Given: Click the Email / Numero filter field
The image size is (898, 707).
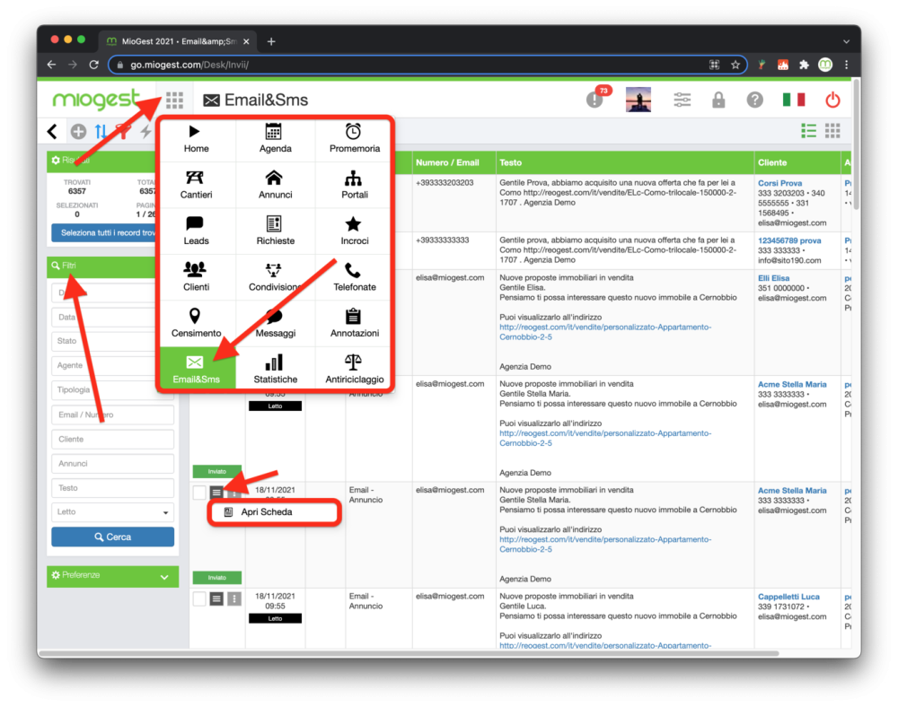Looking at the screenshot, I should tap(113, 415).
